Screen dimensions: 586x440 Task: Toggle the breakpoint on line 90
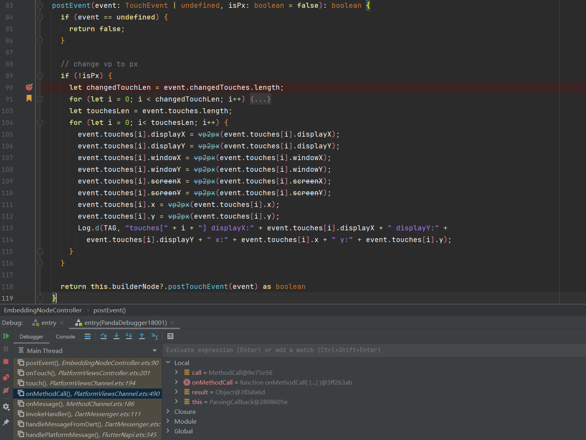29,87
